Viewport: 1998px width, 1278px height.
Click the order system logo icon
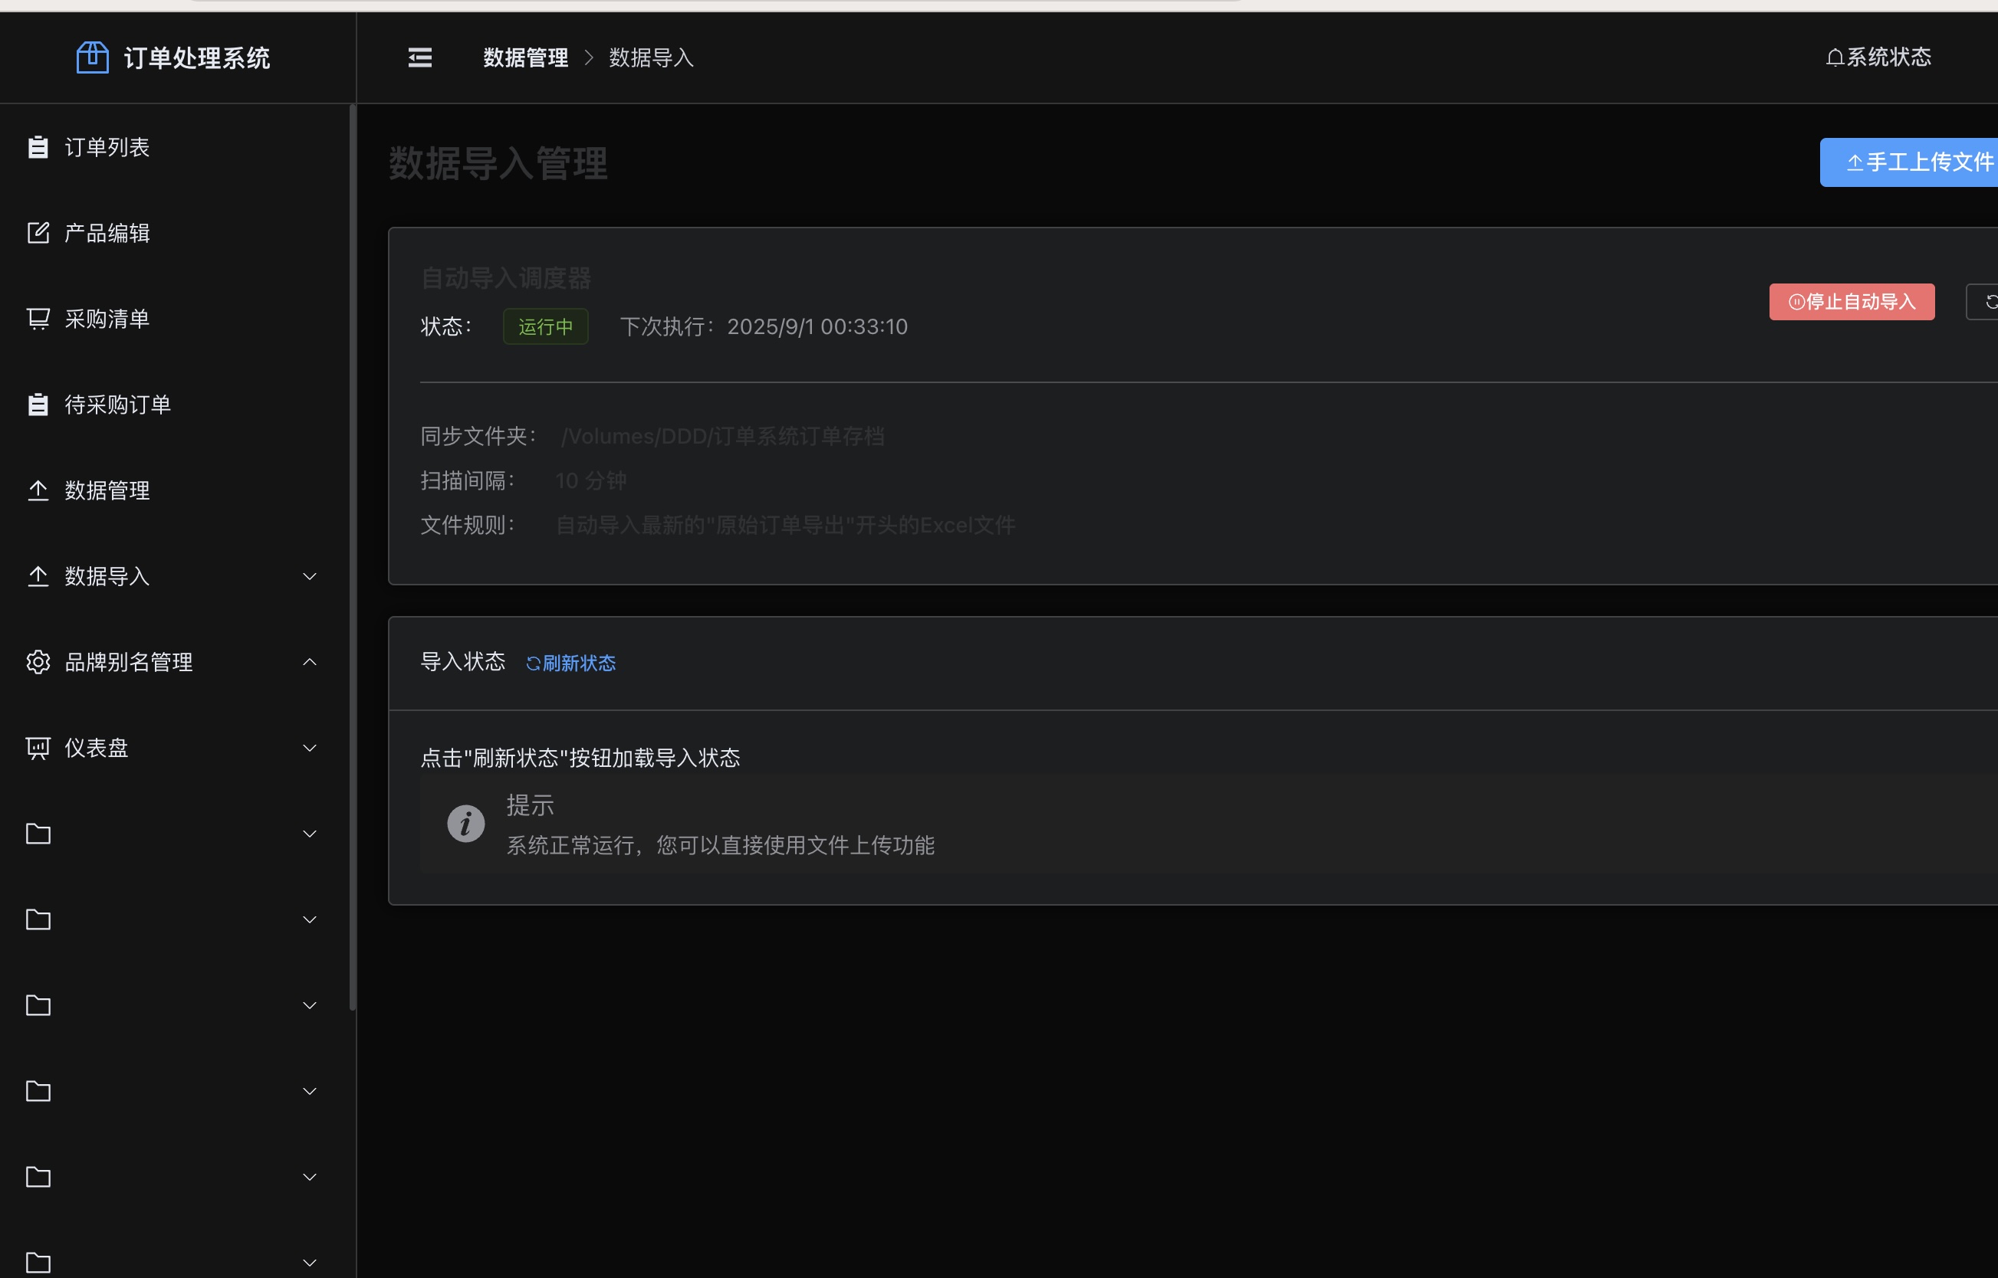(x=92, y=57)
